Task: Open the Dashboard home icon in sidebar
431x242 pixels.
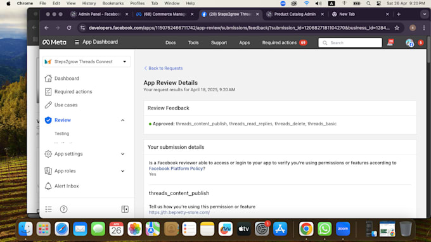Action: tap(48, 79)
